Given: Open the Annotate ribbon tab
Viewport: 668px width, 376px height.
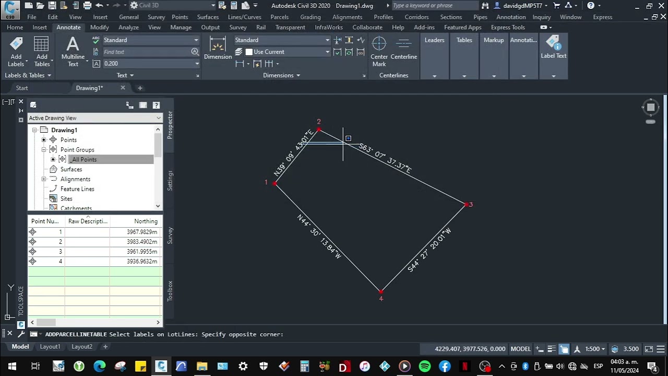Looking at the screenshot, I should point(68,27).
